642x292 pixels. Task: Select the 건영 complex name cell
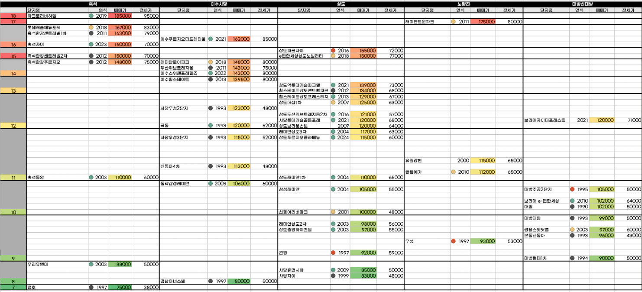click(x=304, y=253)
